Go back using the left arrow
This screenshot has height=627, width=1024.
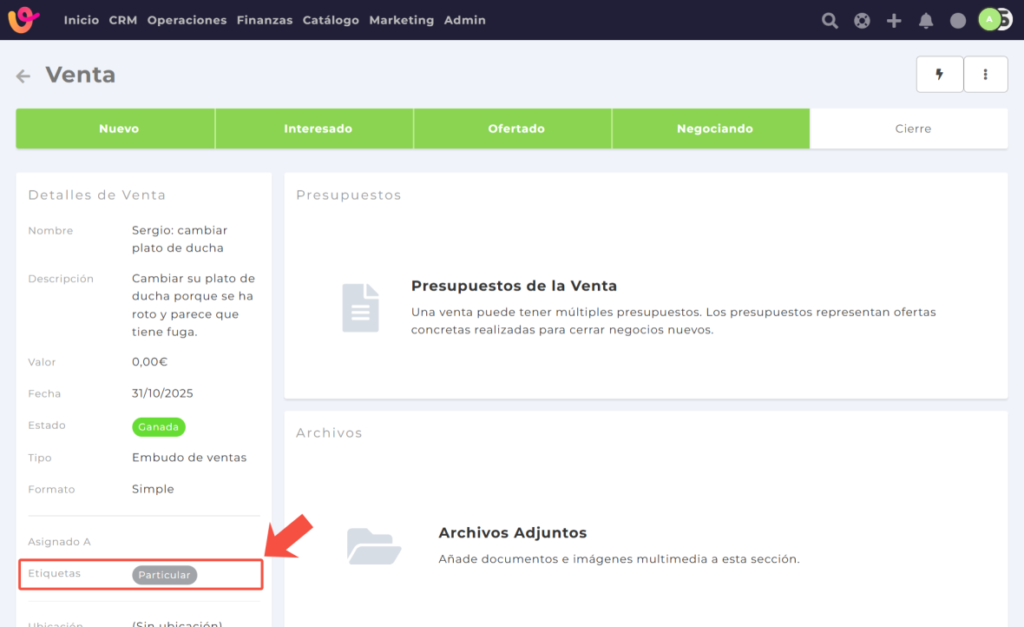(23, 76)
